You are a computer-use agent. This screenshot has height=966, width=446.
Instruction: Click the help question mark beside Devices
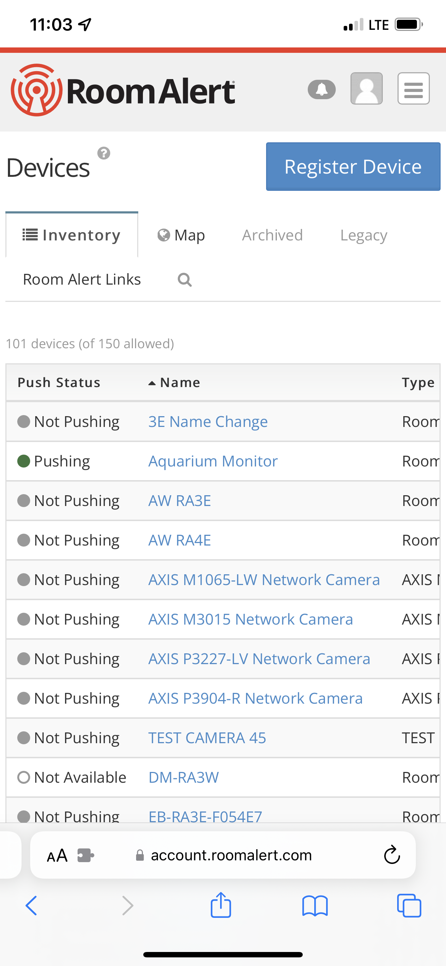pos(104,153)
